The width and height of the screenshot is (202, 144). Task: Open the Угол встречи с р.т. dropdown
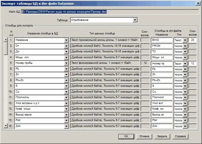click(x=66, y=103)
